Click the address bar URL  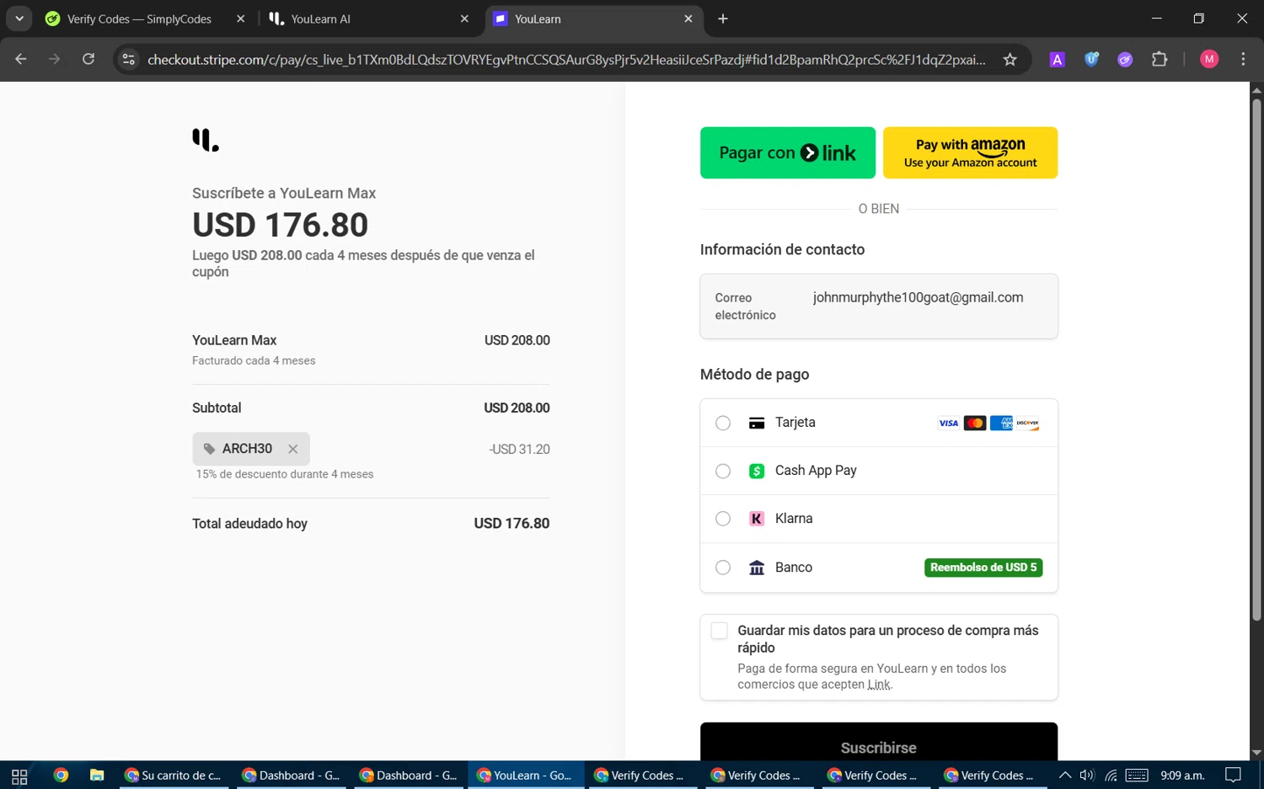click(x=566, y=59)
